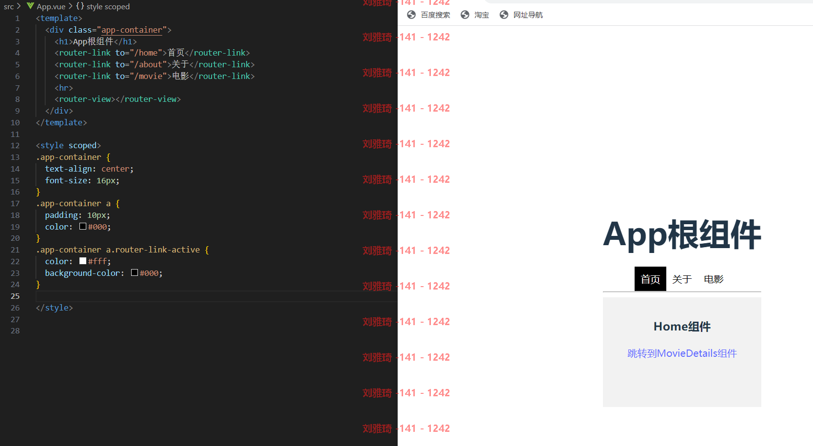Click the App根组件 heading in browser
This screenshot has height=446, width=813.
[x=682, y=235]
